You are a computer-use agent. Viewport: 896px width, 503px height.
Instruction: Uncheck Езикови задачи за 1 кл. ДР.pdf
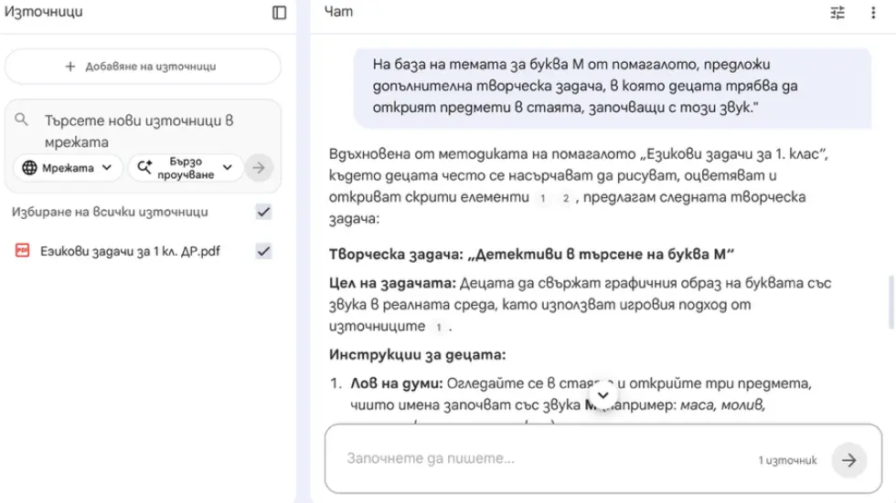263,251
